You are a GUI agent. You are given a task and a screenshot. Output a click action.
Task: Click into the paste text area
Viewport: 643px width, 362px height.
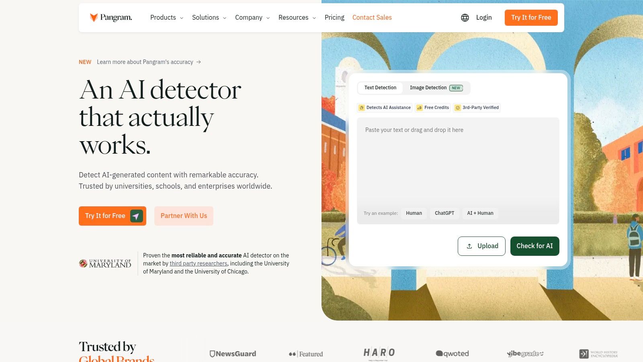[x=458, y=161]
